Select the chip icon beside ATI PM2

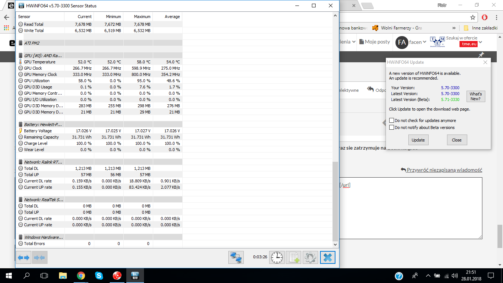pos(21,43)
